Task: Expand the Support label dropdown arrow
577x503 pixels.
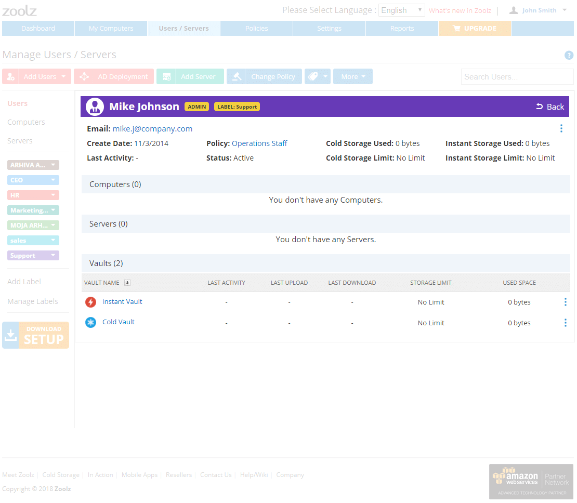Action: point(53,256)
